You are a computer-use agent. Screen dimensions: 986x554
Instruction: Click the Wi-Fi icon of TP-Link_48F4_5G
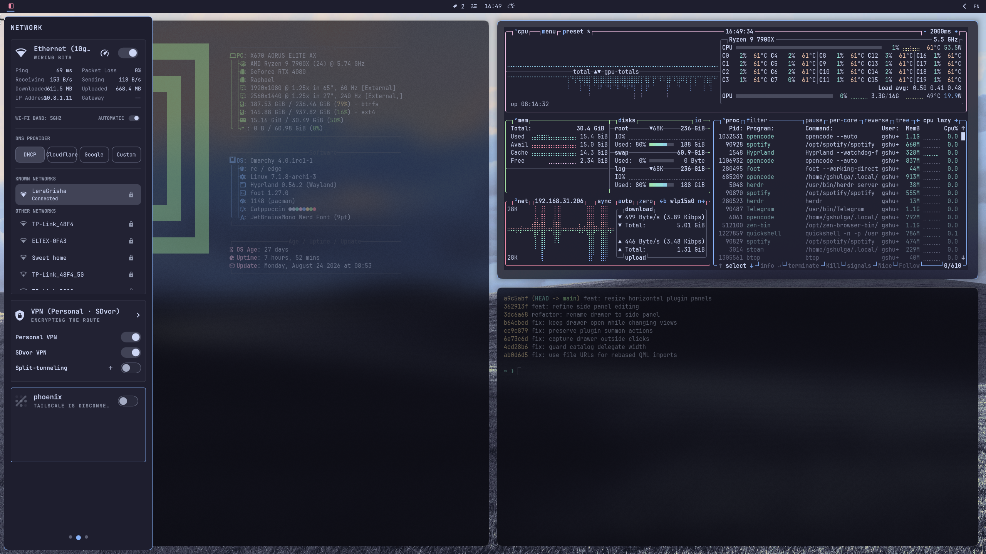pos(23,274)
